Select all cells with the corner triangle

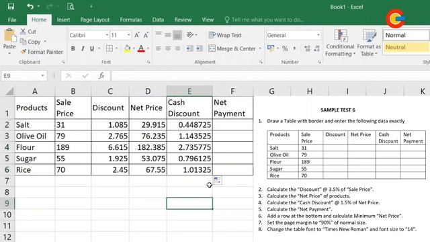(9, 91)
